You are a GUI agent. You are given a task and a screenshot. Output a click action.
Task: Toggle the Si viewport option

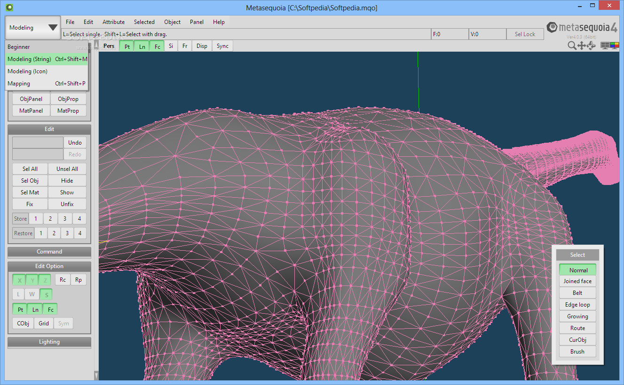coord(171,46)
